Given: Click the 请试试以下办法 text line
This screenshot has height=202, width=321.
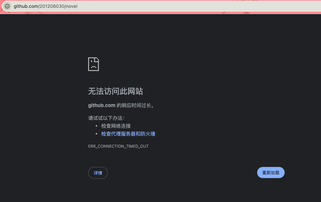Looking at the screenshot, I should 106,118.
